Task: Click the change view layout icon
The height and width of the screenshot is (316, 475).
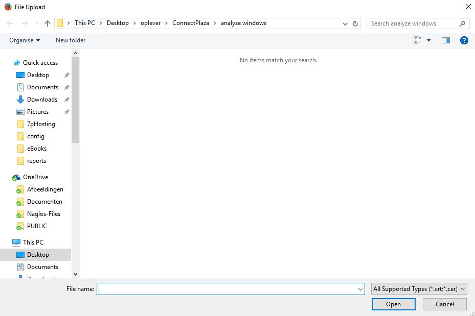Action: click(418, 40)
